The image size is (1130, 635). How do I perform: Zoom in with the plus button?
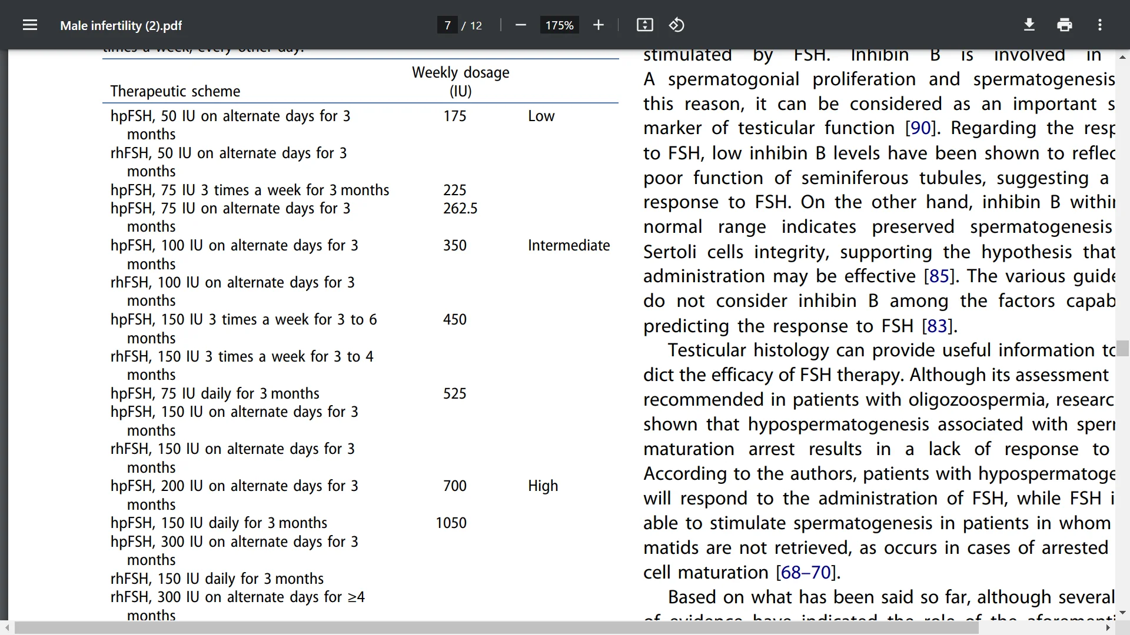pos(599,25)
